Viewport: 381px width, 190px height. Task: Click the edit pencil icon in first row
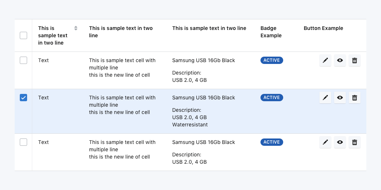[x=325, y=61]
